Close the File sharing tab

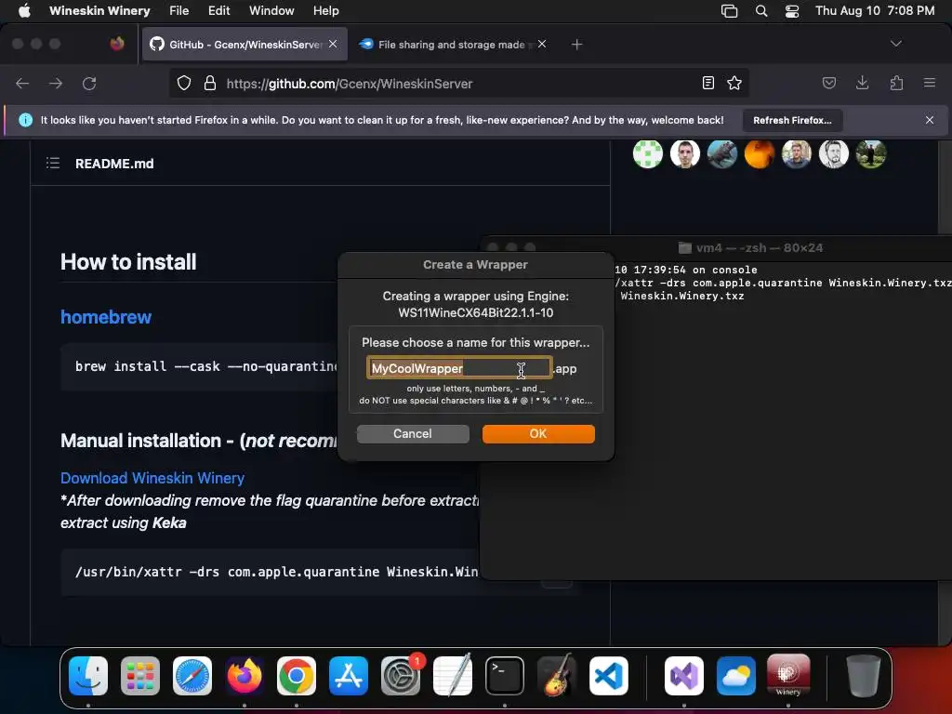click(x=542, y=44)
